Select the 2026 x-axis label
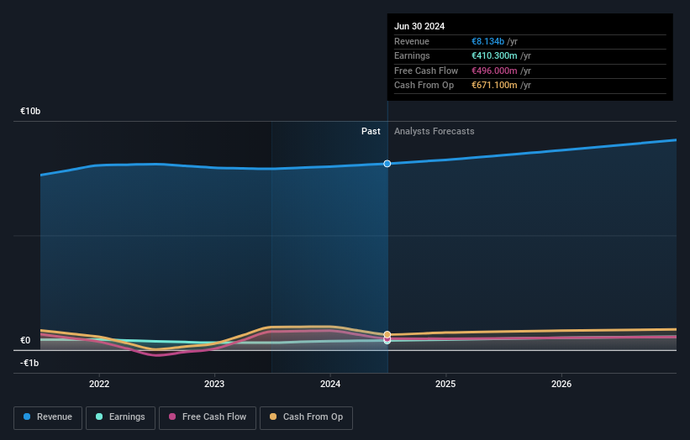This screenshot has width=690, height=440. click(x=561, y=384)
